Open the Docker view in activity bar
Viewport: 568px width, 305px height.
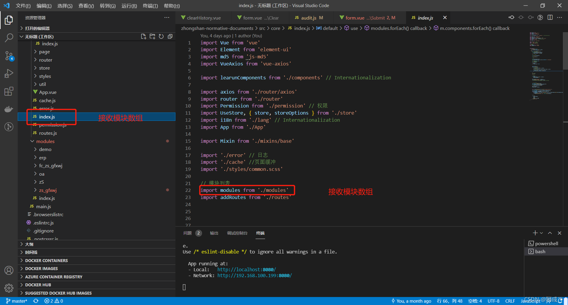pyautogui.click(x=9, y=109)
